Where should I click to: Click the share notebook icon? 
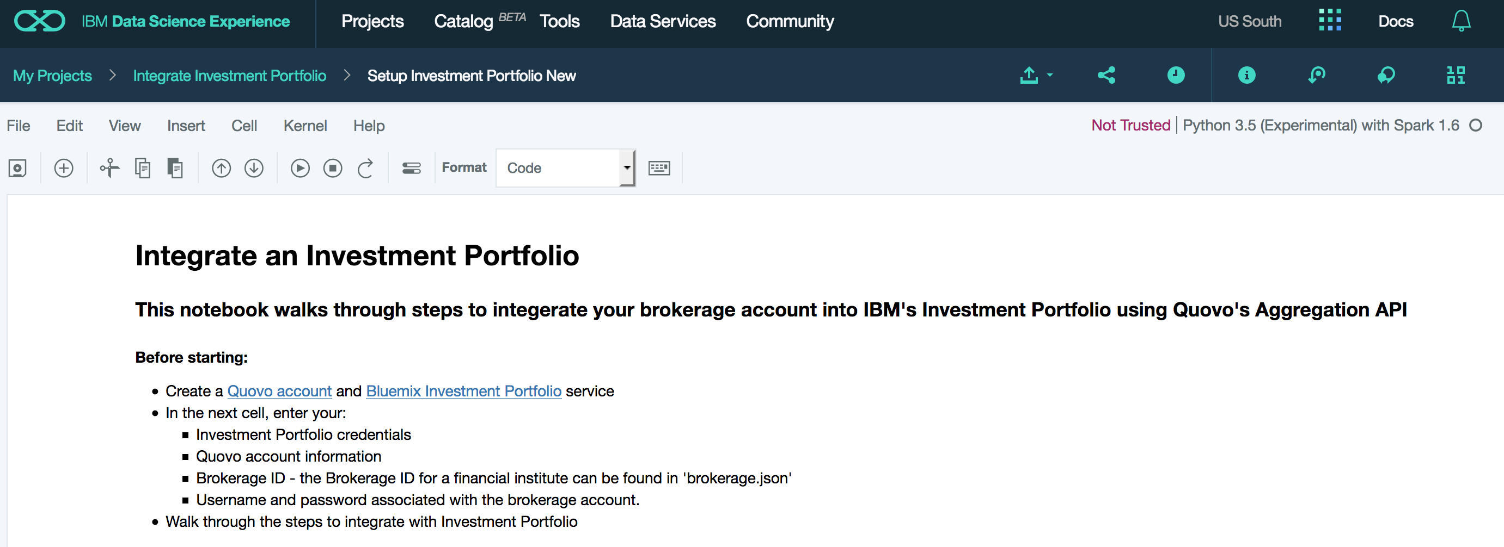(x=1106, y=75)
